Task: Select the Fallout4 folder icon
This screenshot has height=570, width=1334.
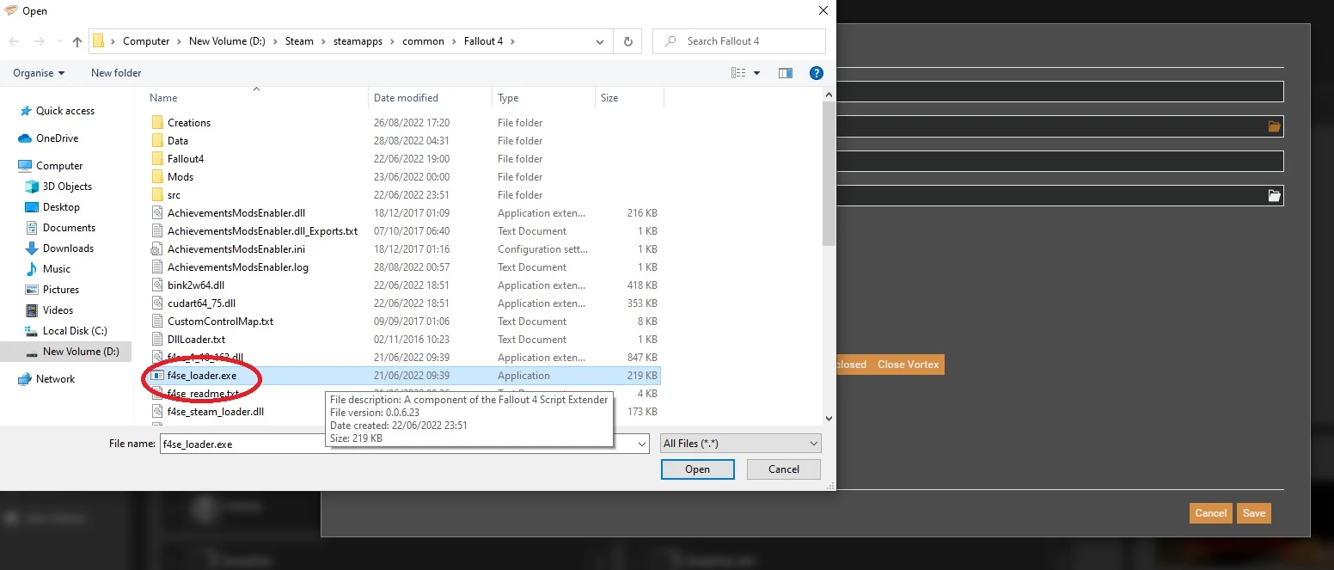Action: [x=156, y=159]
